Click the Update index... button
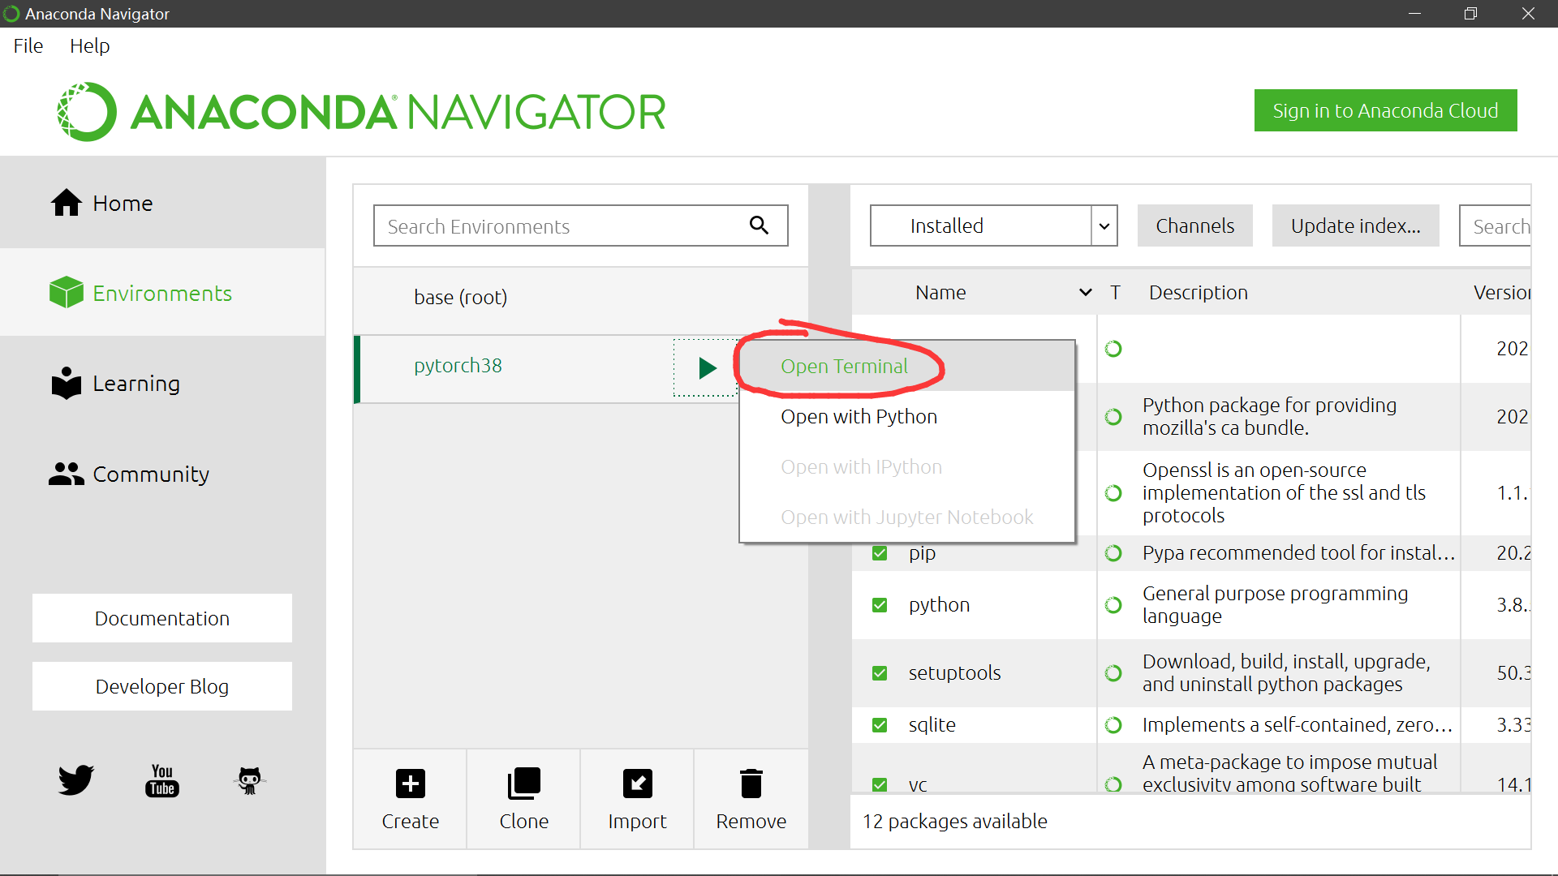Viewport: 1558px width, 876px height. (x=1355, y=225)
